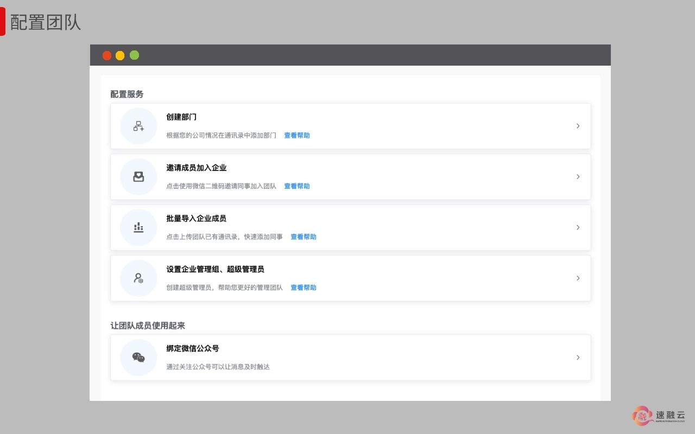695x434 pixels.
Task: Open 查看帮助 link under 邀请成员加入企业
Action: (x=297, y=186)
